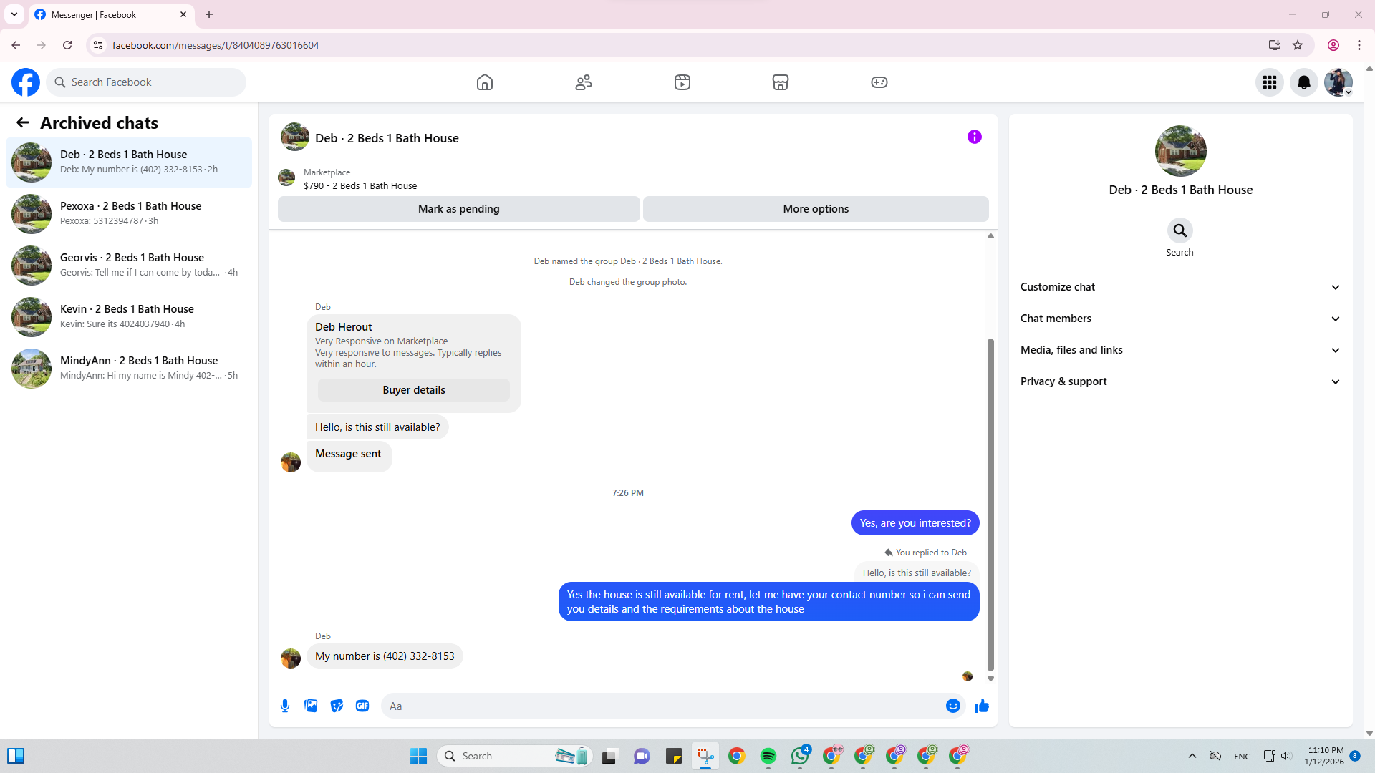This screenshot has height=773, width=1375.
Task: Search within the conversation
Action: pyautogui.click(x=1179, y=231)
